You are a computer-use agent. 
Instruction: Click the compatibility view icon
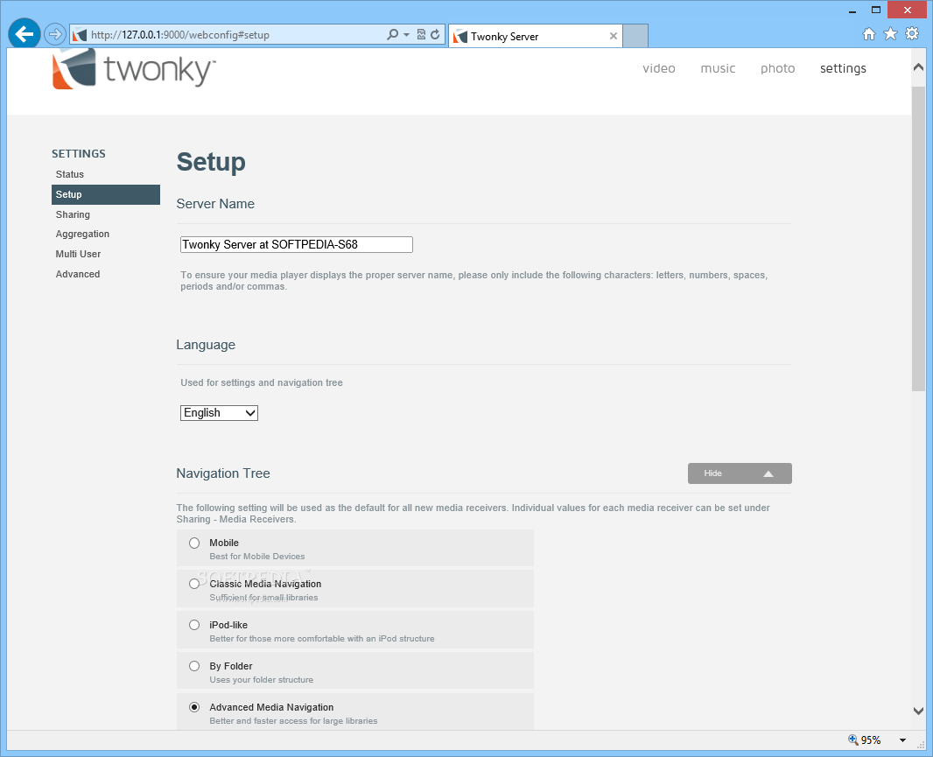point(421,34)
